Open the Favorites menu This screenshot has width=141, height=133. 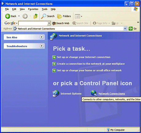[33, 9]
